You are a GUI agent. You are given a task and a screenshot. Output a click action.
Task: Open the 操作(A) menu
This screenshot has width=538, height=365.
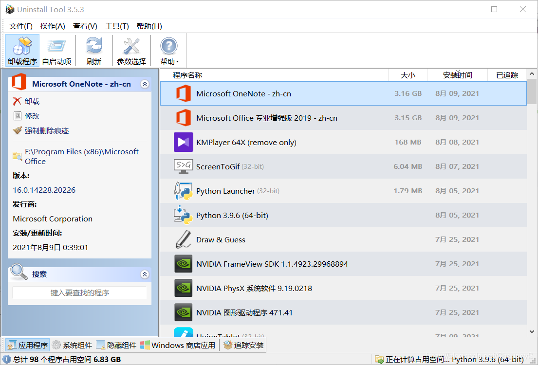(53, 26)
